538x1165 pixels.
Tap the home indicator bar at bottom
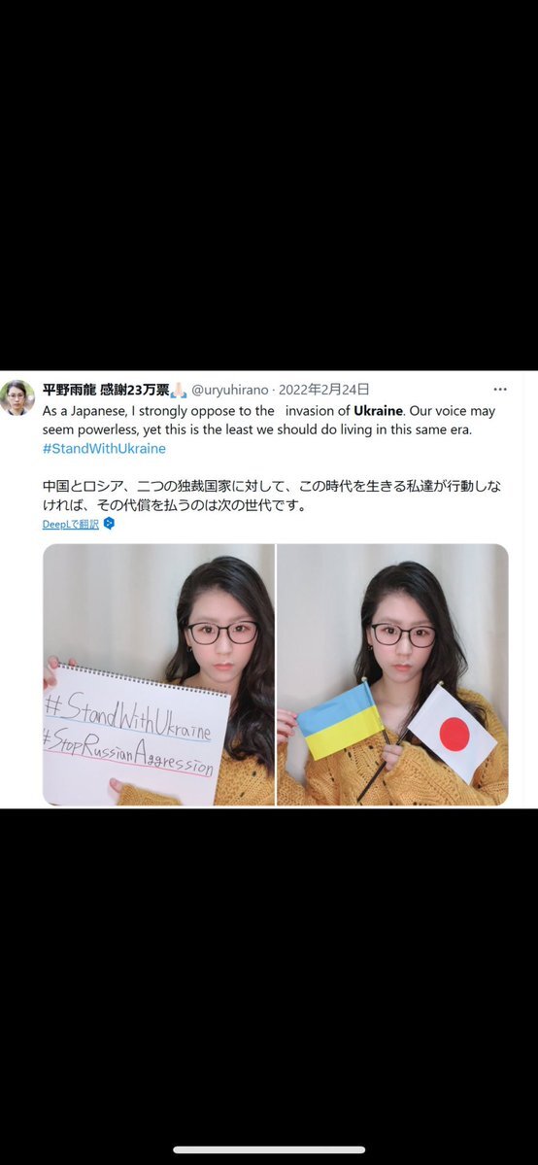coord(269,1149)
